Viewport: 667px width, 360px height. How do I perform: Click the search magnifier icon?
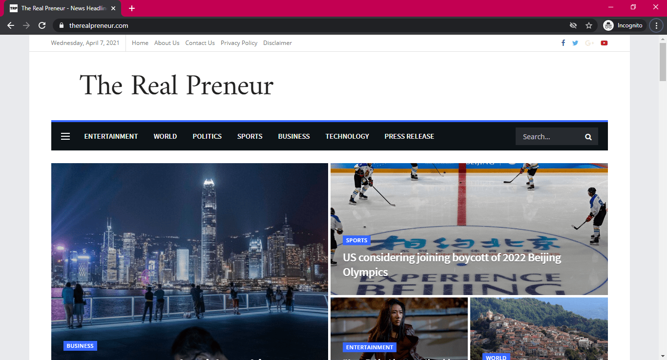[588, 137]
